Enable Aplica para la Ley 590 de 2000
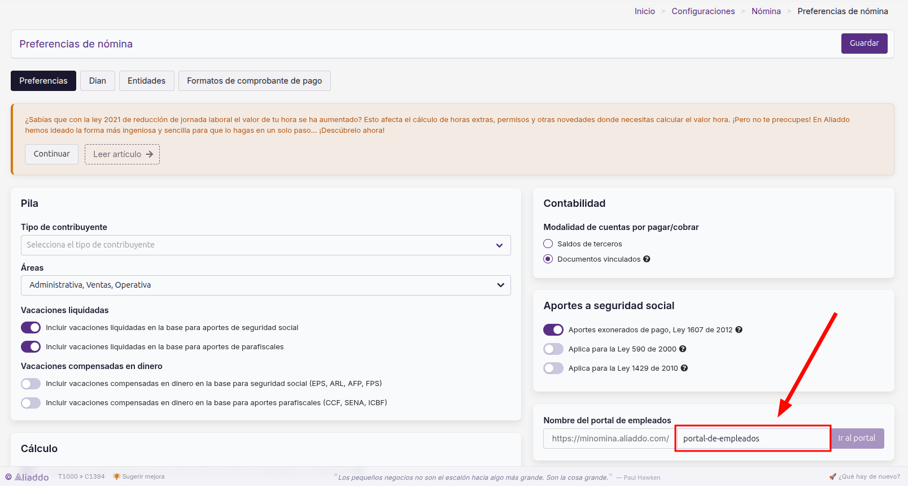Viewport: 908px width, 486px height. (553, 349)
